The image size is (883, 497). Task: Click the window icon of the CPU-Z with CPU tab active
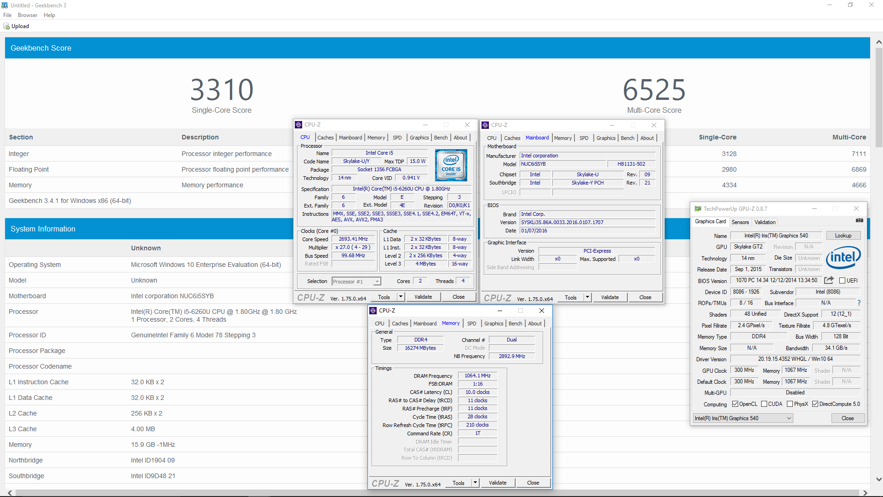298,125
